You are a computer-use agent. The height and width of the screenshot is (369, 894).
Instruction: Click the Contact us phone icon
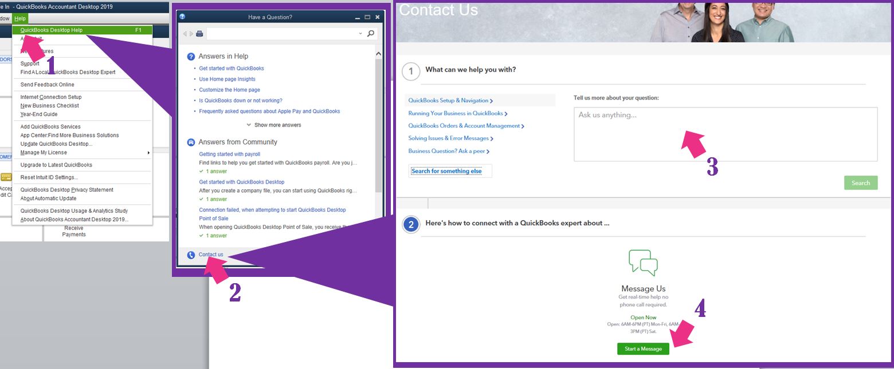(191, 255)
